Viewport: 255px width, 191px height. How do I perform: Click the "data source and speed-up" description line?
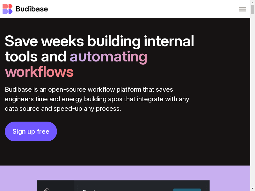[63, 109]
